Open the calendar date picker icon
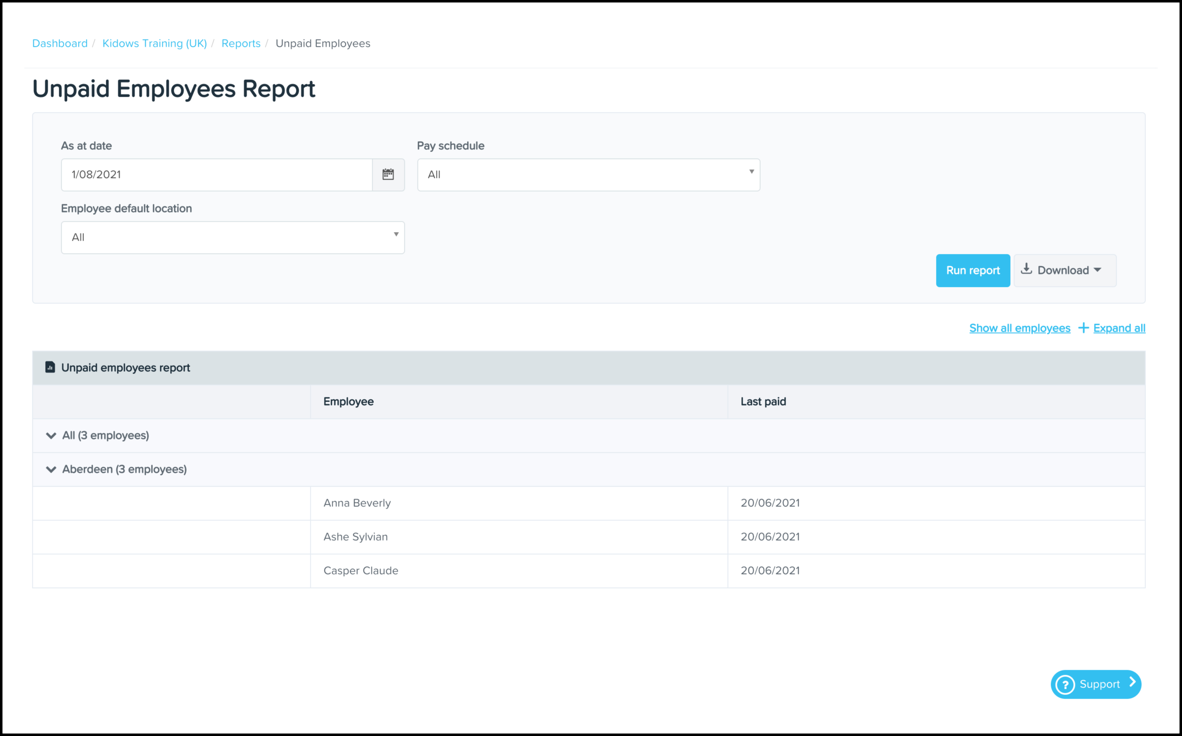Image resolution: width=1182 pixels, height=736 pixels. point(388,174)
